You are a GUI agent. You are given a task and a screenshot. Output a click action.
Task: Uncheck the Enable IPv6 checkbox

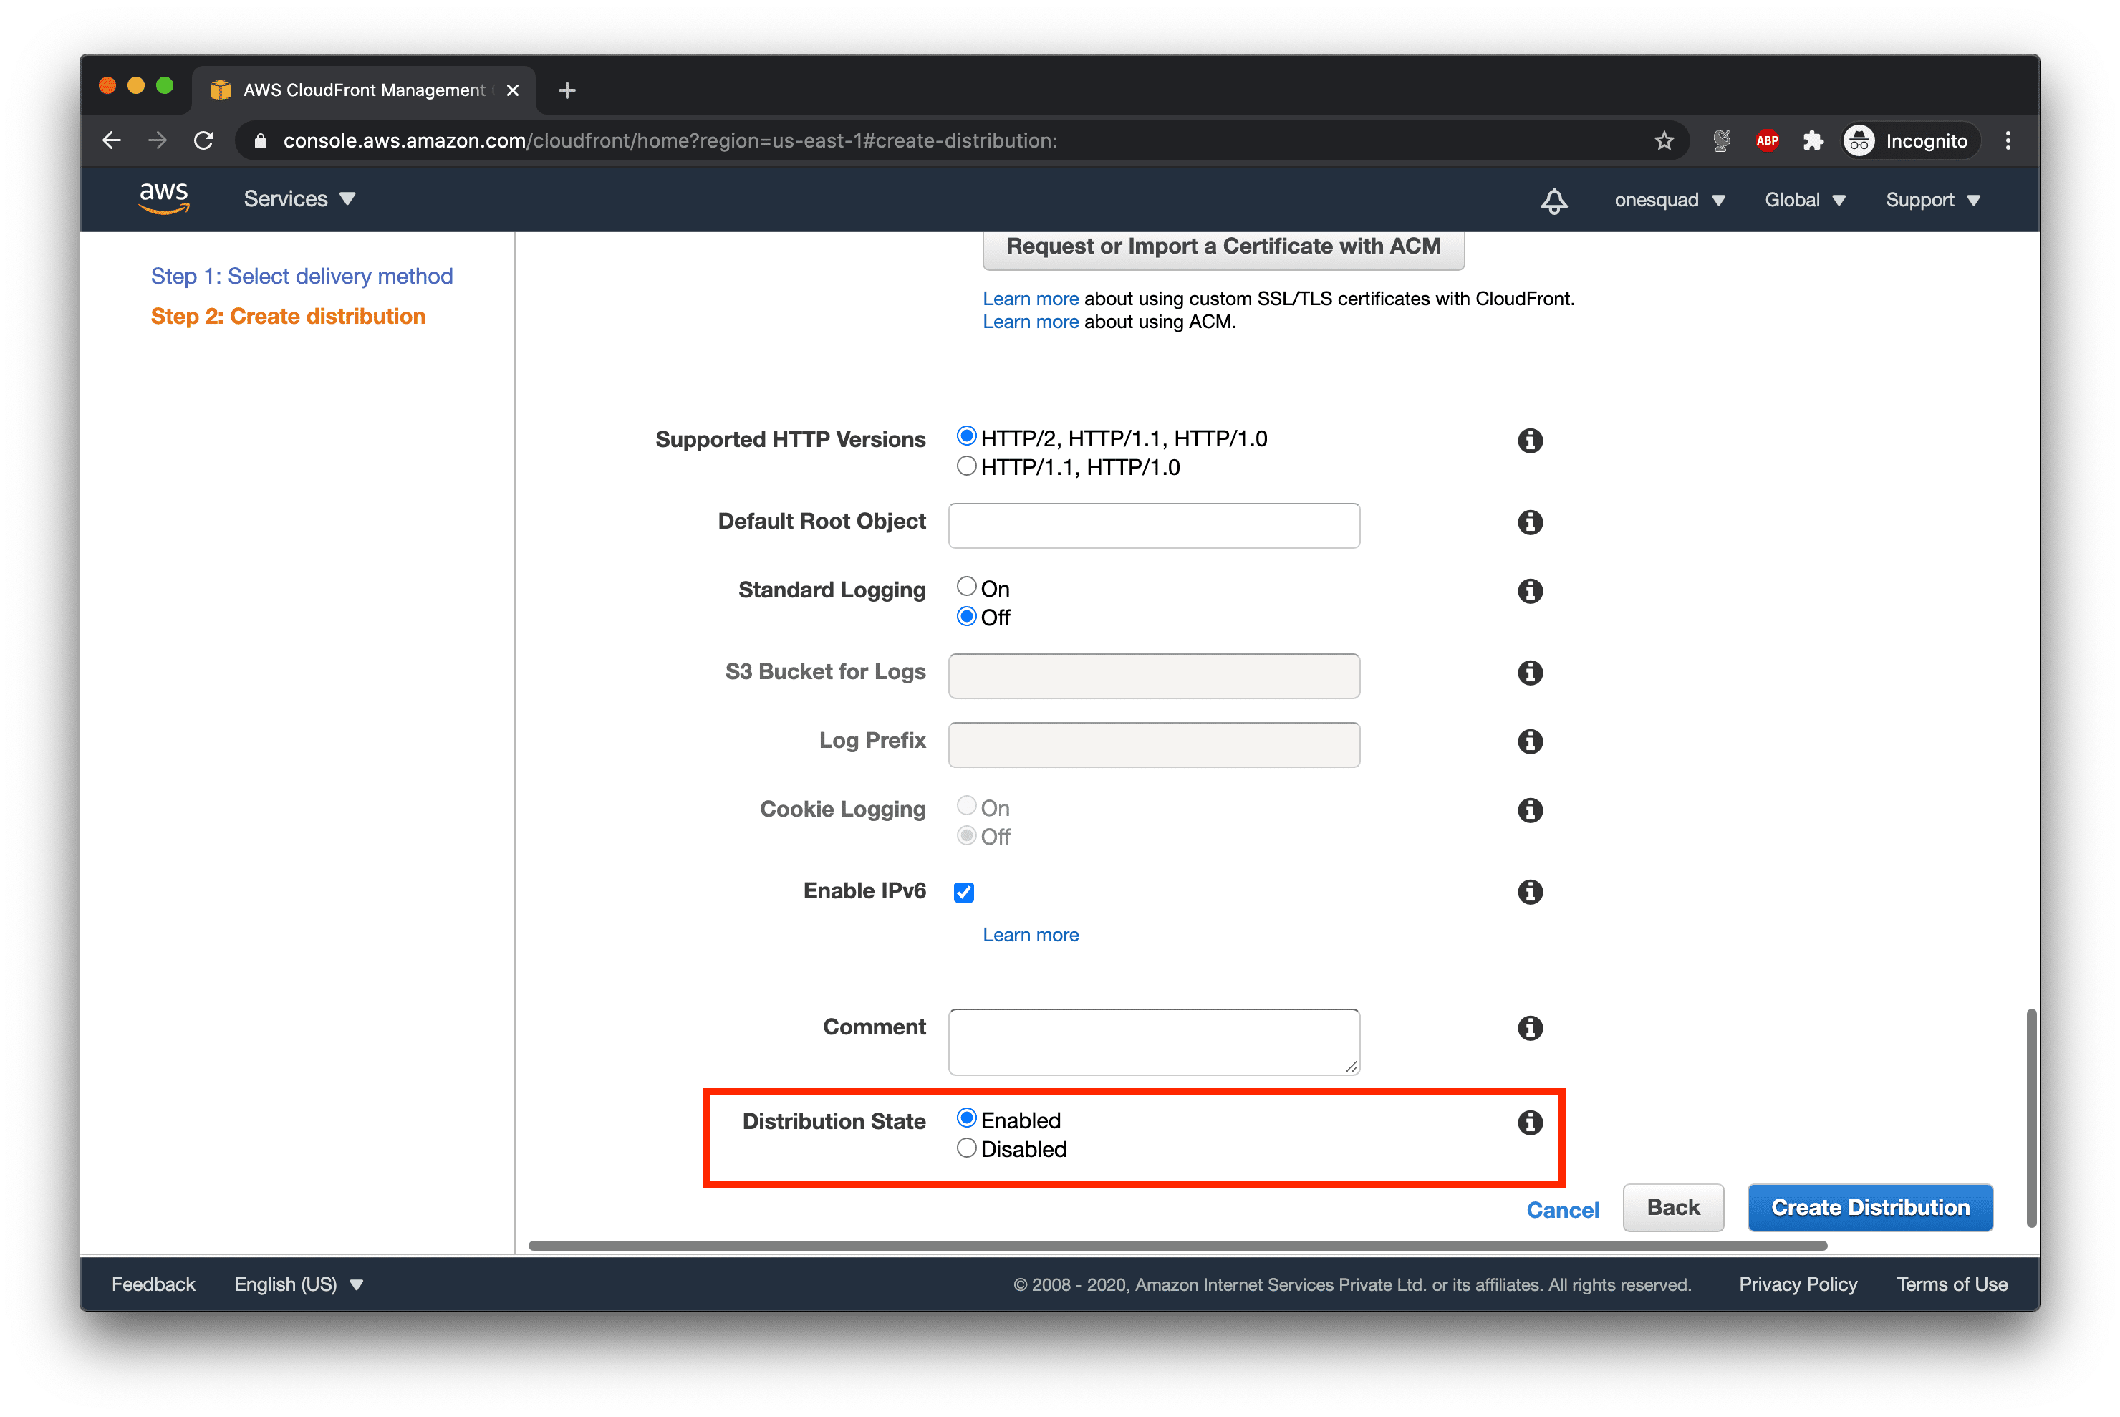[x=964, y=893]
